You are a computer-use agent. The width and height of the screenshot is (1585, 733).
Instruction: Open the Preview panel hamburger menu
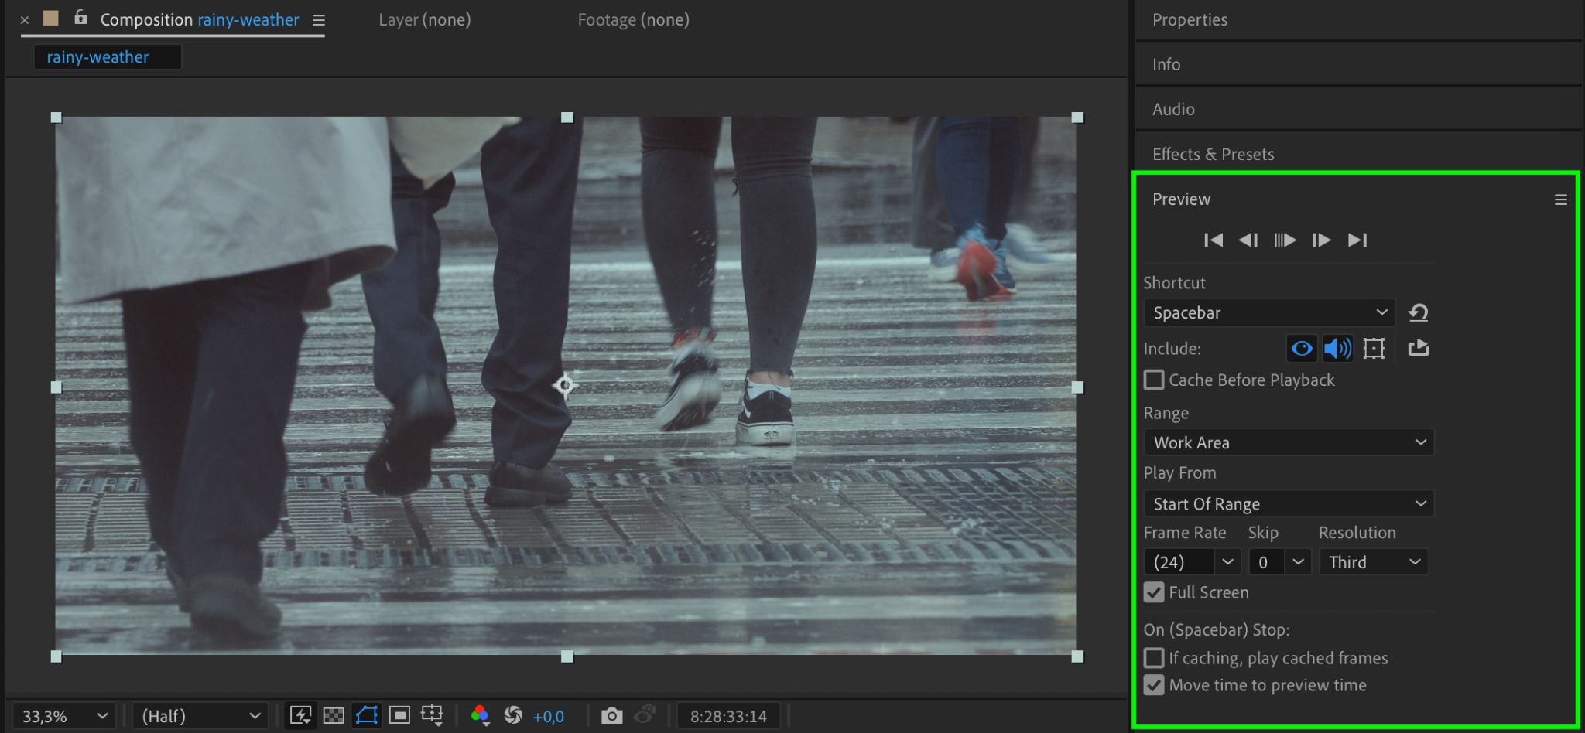(1560, 199)
